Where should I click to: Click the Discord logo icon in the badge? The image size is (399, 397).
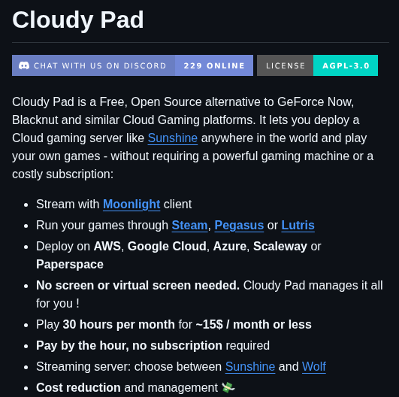24,65
